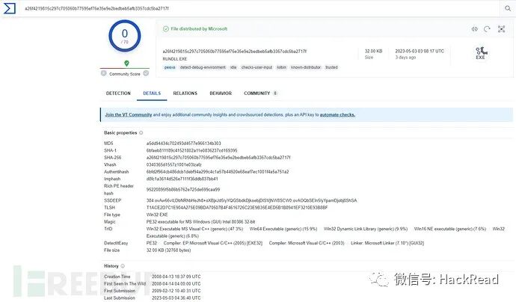Follow the Join the VT Community link
Viewport: 516px width, 302px height.
coord(129,115)
